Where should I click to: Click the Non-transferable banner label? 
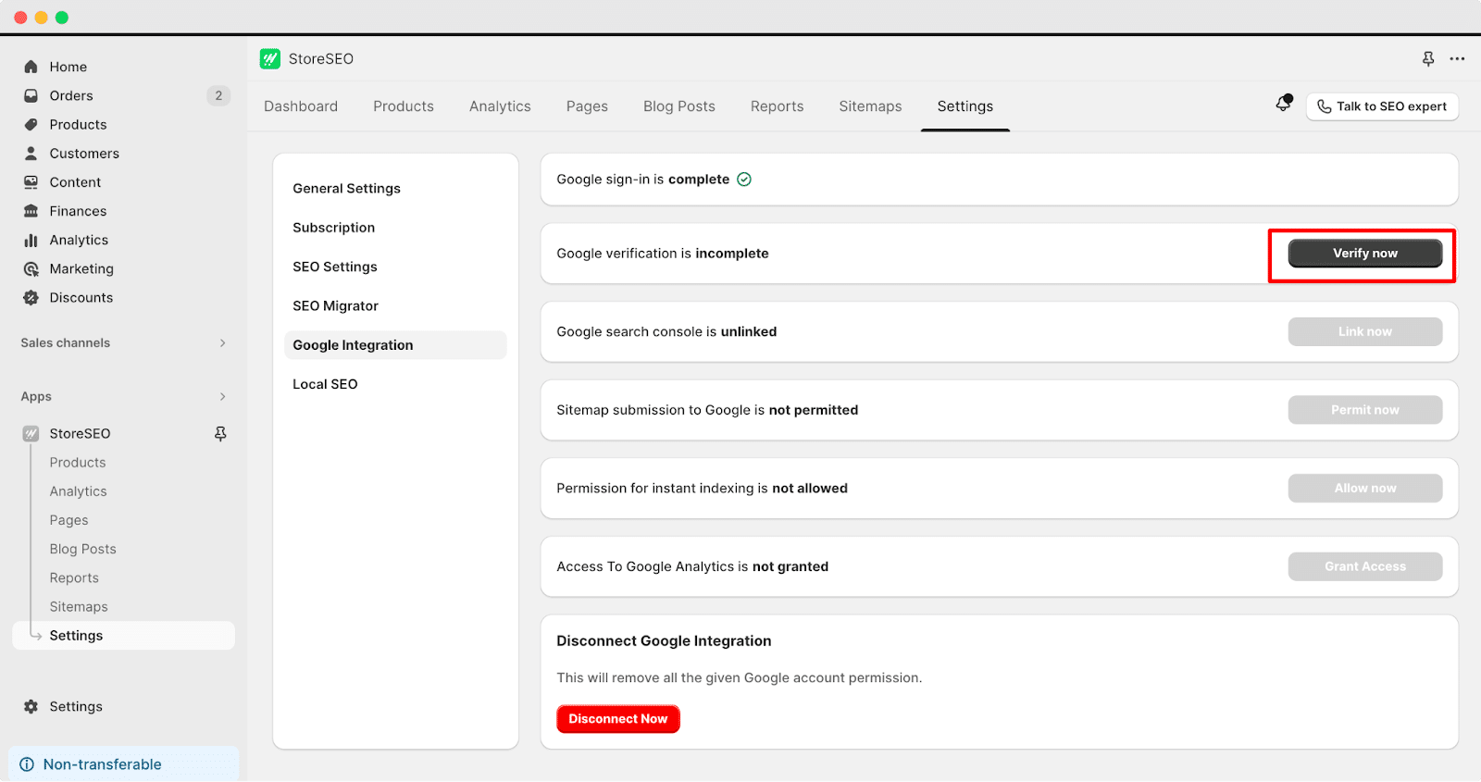103,764
